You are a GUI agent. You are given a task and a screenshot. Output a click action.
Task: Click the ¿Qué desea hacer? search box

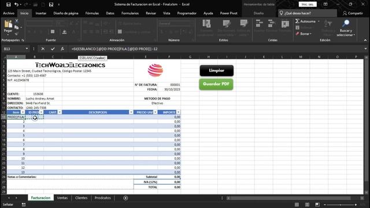pos(308,13)
